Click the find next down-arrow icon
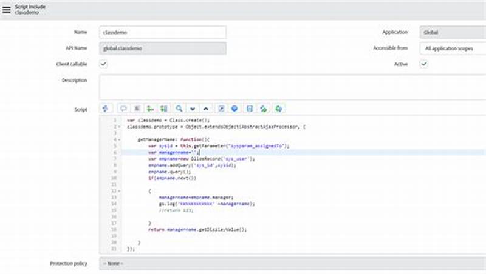Image resolution: width=486 pixels, height=274 pixels. (x=193, y=109)
